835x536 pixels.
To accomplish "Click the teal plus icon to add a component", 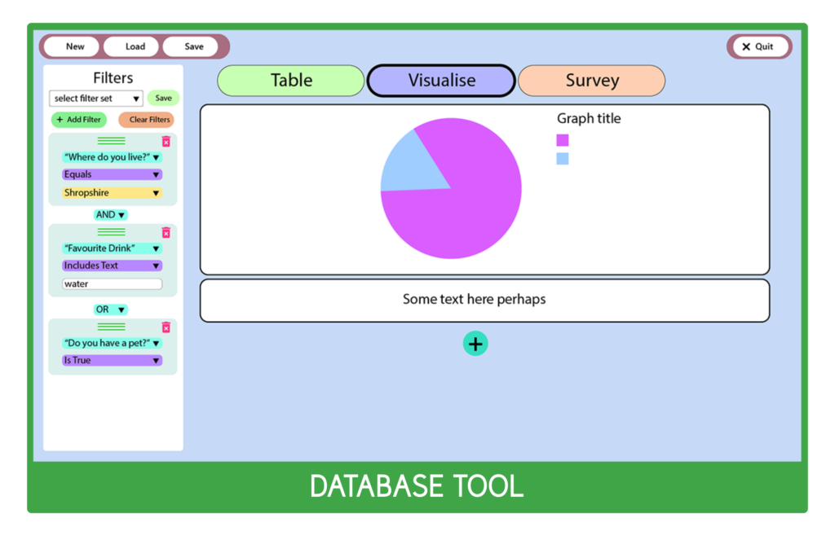I will 475,343.
